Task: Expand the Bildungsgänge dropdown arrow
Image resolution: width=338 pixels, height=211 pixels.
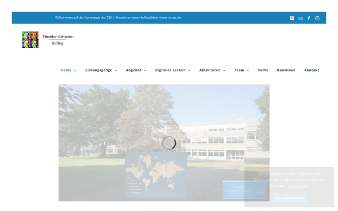Action: point(116,70)
